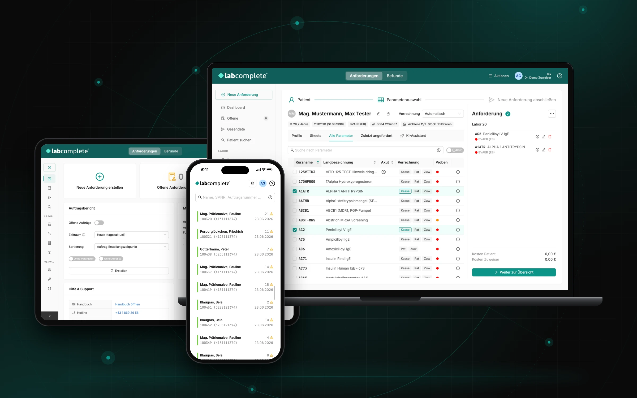Open the patient document icon beside the name
Viewport: 637px width, 398px height.
click(388, 114)
